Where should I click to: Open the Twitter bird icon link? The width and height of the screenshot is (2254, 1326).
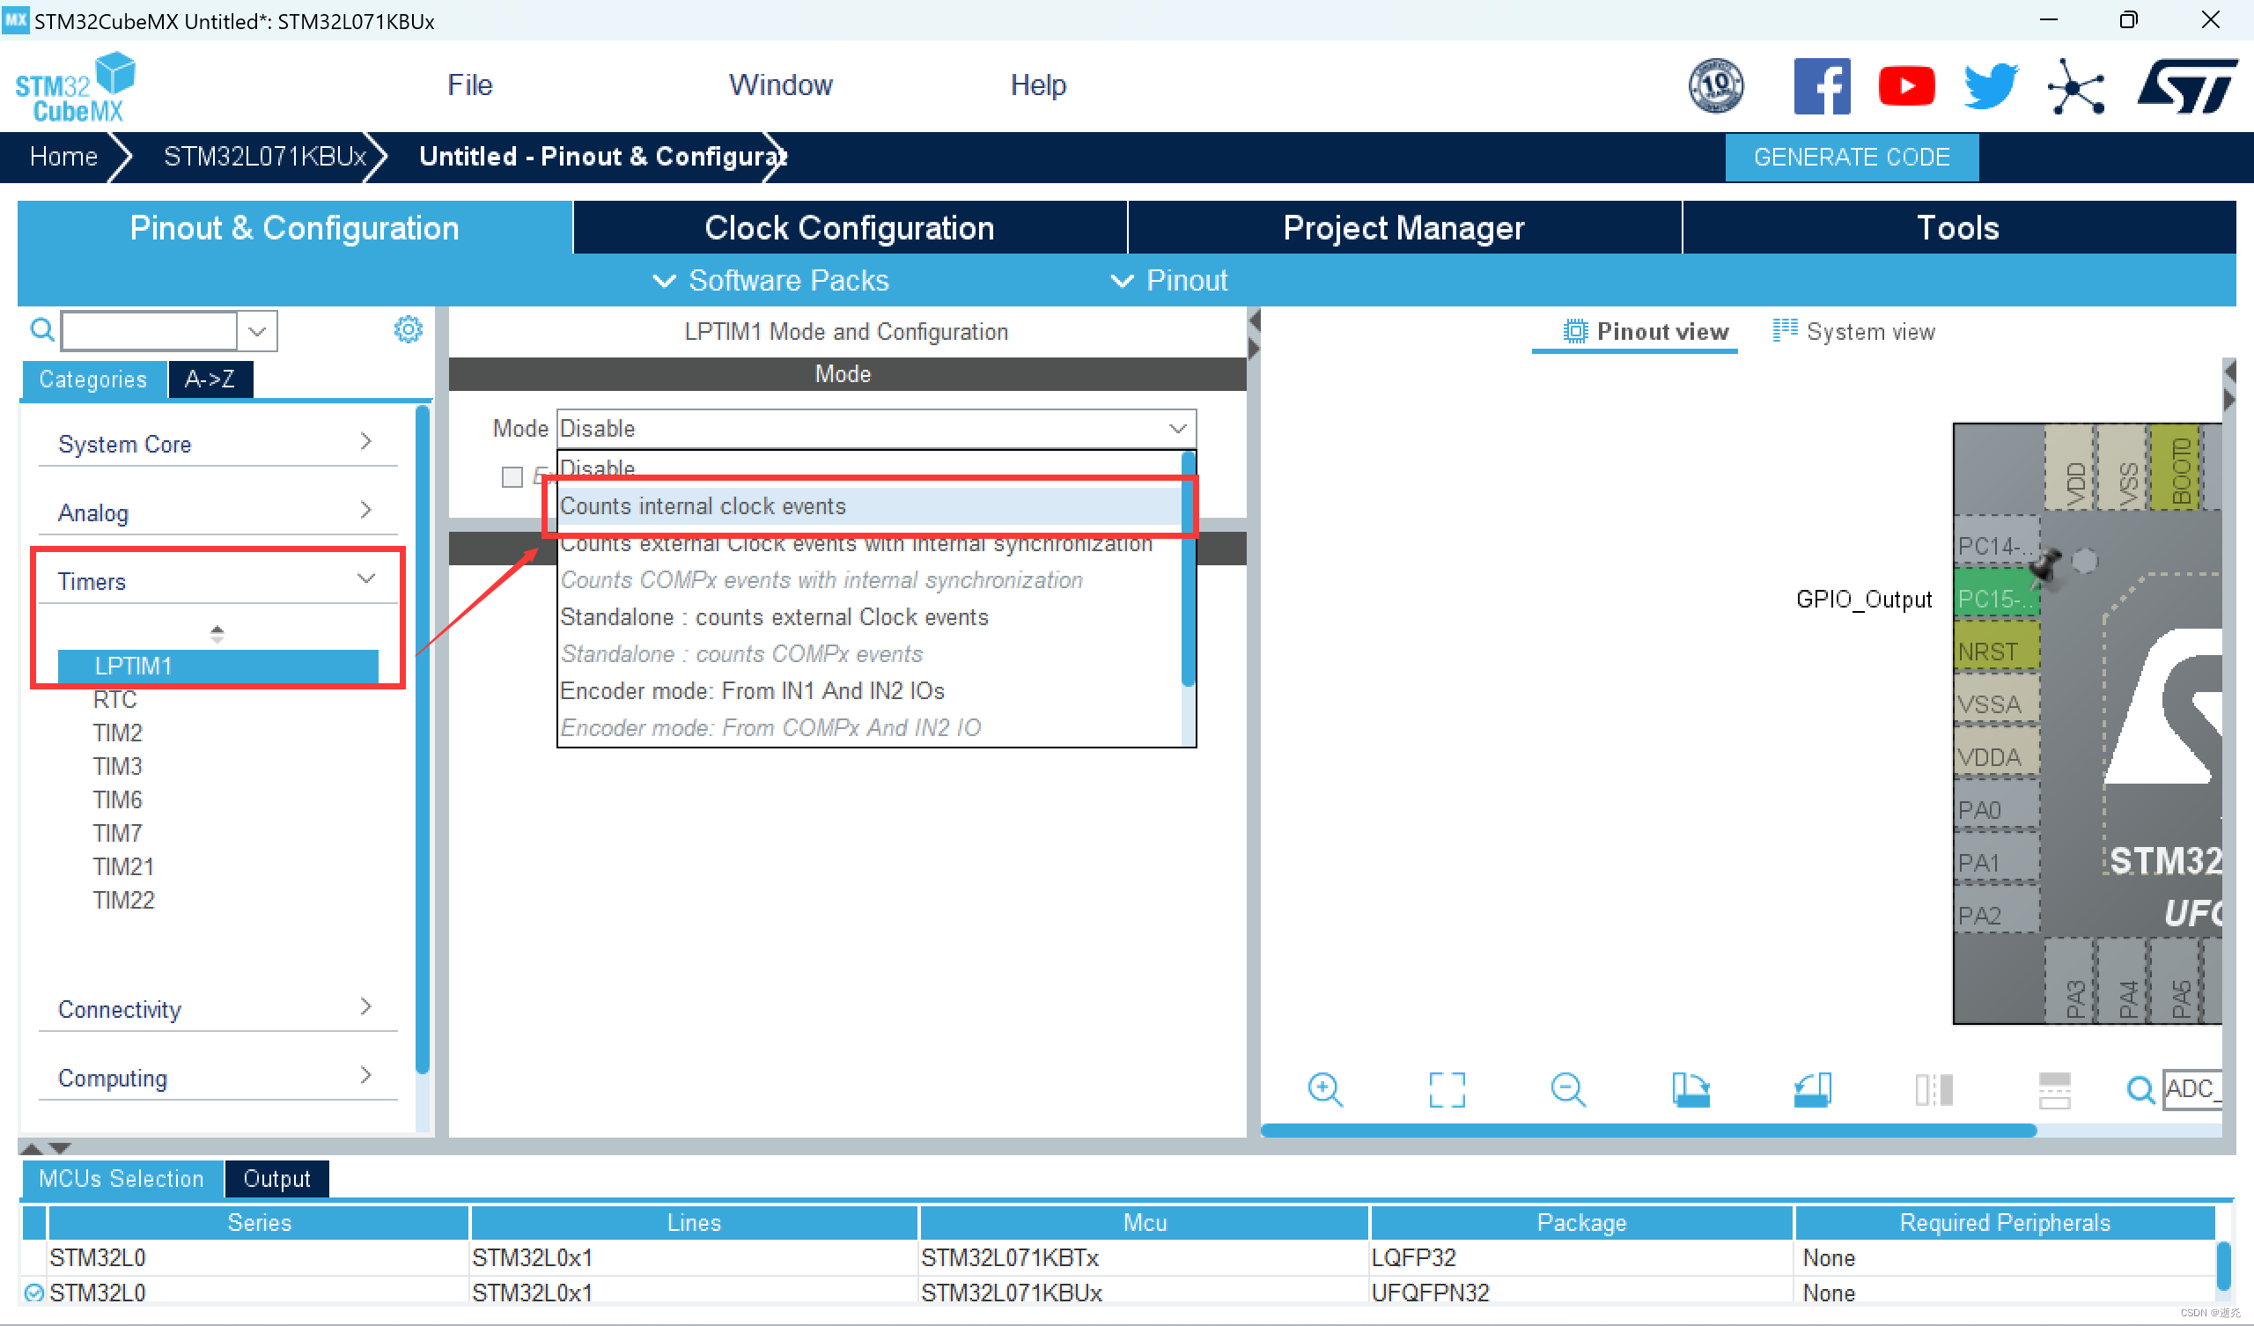[x=1990, y=86]
